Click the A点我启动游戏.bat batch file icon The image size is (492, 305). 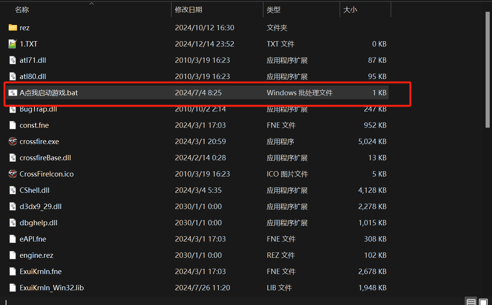tap(13, 93)
